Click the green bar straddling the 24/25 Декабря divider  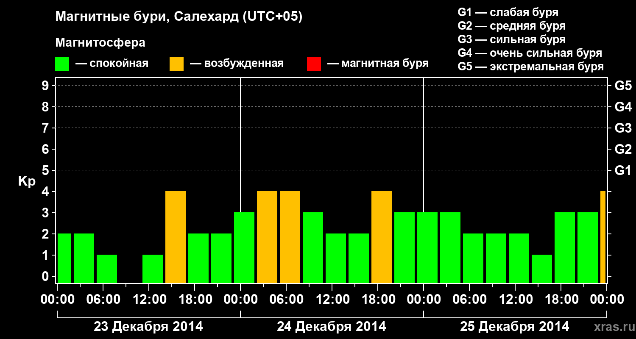(427, 247)
